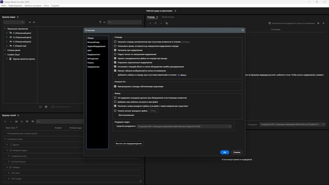Image resolution: width=329 pixels, height=185 pixels.
Task: Uncheck 'Автоматически кодировать папки отслеживания'
Action: pyautogui.click(x=270, y=23)
